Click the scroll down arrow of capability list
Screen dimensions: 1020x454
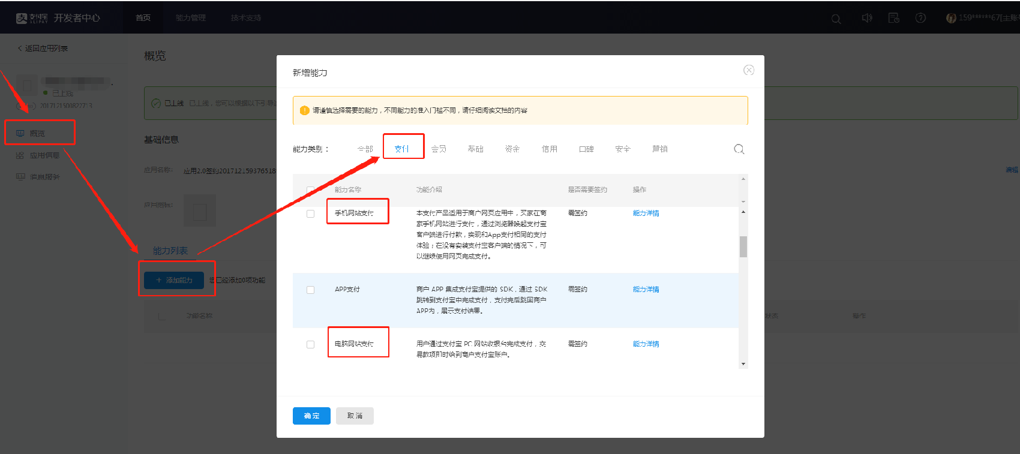[743, 363]
